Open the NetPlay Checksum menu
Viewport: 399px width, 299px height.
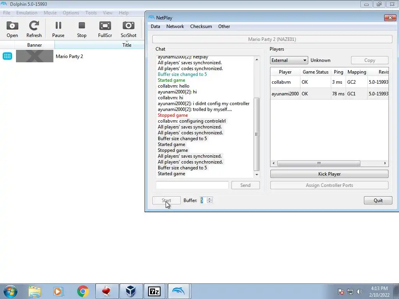(201, 26)
